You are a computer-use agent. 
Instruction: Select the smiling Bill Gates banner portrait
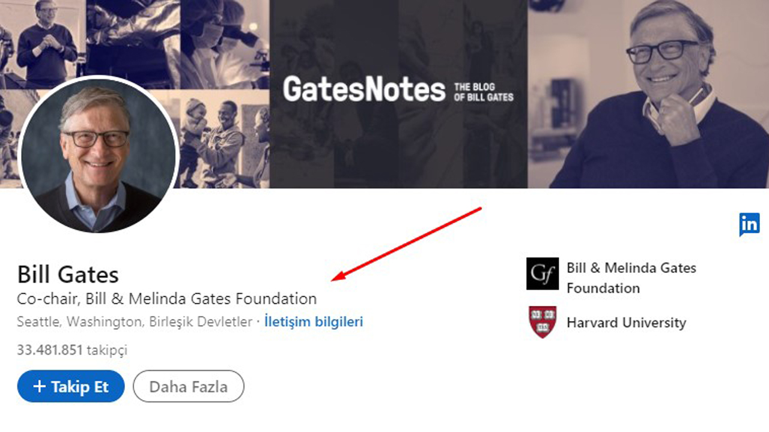coord(661,90)
